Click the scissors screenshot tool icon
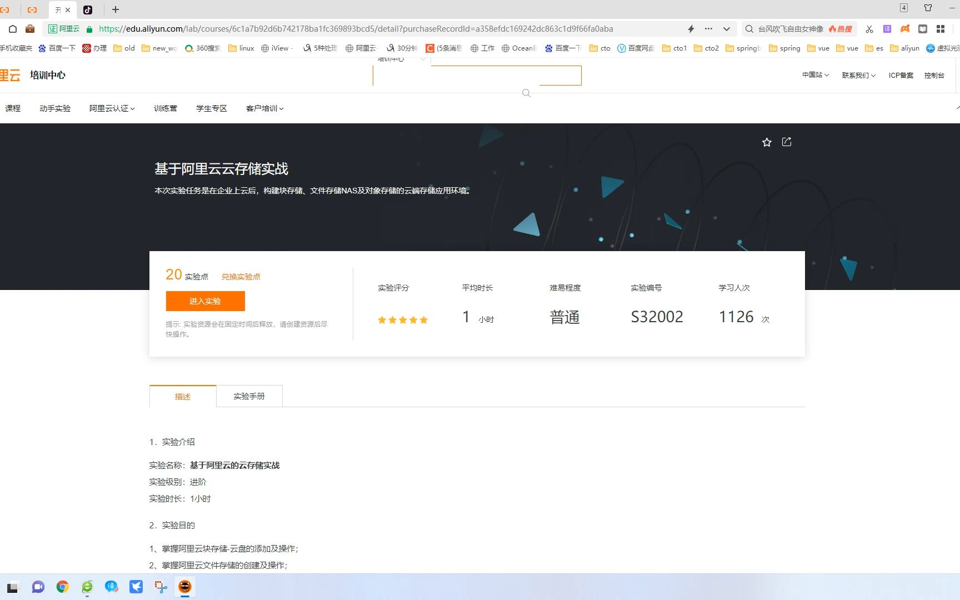The height and width of the screenshot is (600, 960). (869, 29)
